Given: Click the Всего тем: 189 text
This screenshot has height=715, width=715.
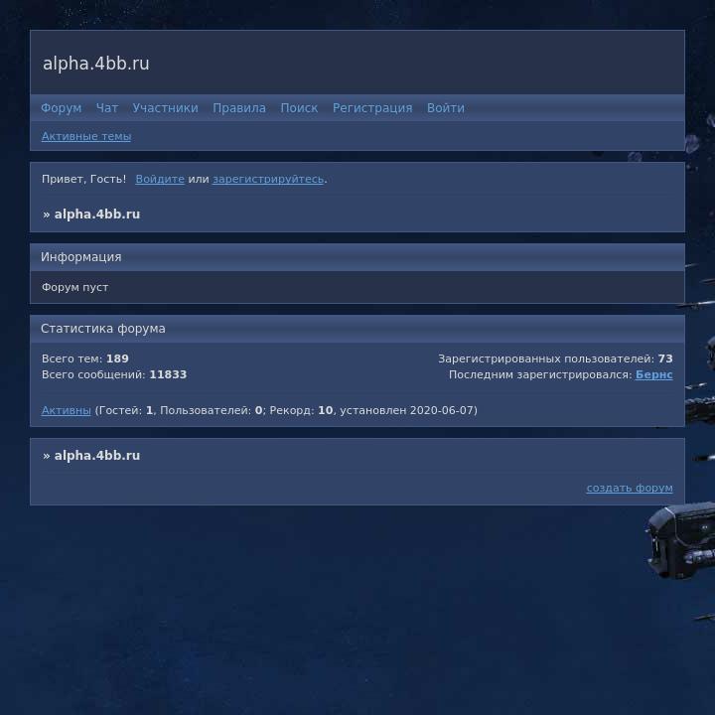Looking at the screenshot, I should coord(85,358).
